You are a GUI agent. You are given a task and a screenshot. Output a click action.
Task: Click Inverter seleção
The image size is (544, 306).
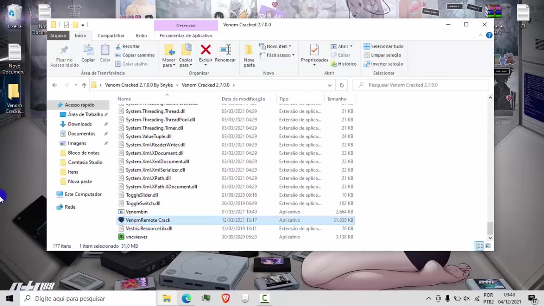(383, 64)
